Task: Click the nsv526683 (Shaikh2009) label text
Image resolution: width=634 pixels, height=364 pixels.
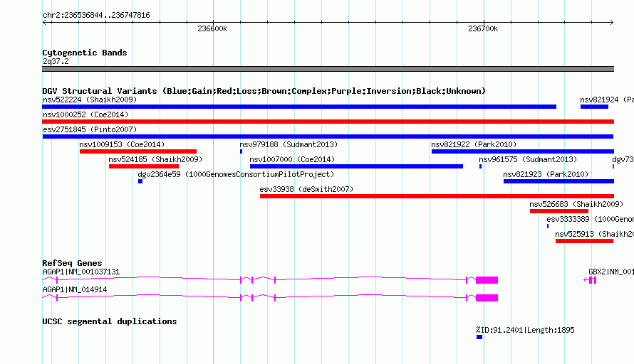Action: coord(576,204)
